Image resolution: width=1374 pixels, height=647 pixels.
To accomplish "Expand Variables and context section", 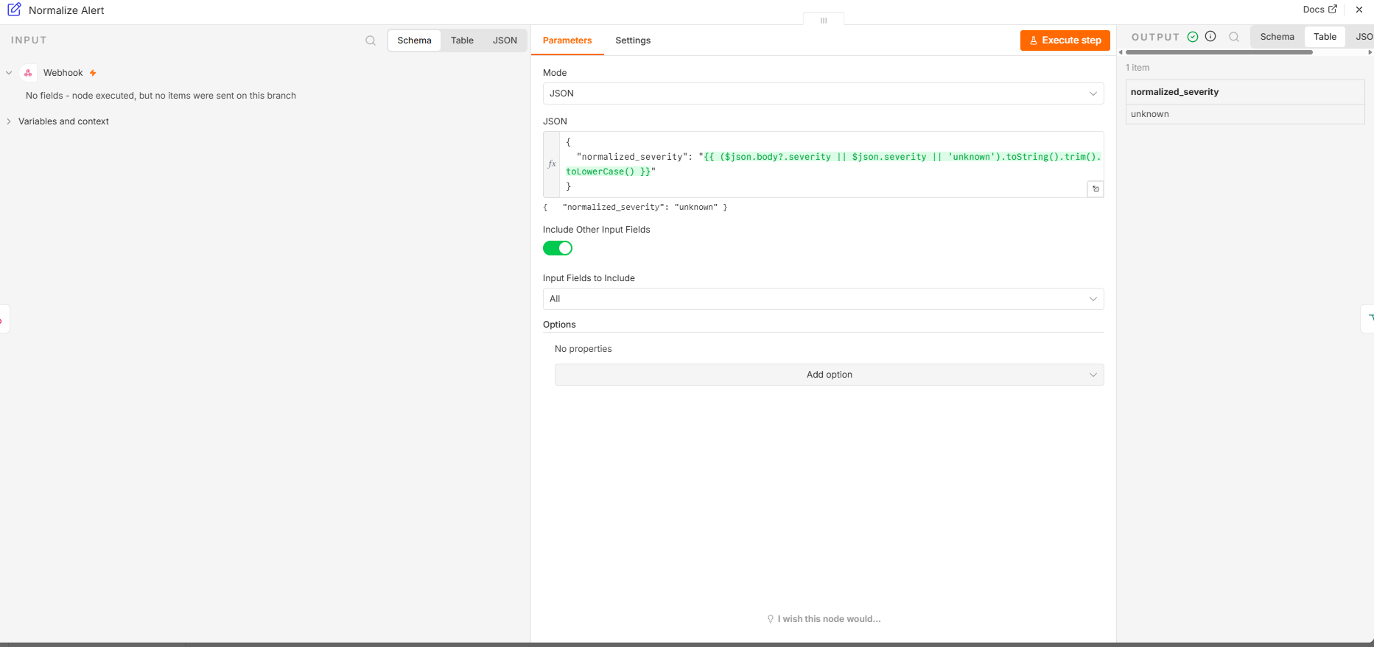I will click(x=9, y=121).
